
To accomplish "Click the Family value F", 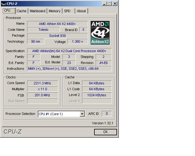I will pos(34,57).
